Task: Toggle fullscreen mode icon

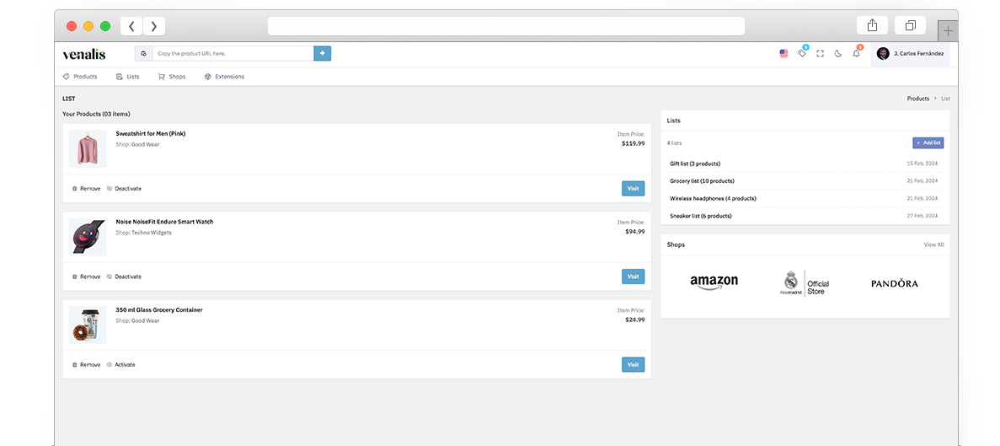Action: 820,53
